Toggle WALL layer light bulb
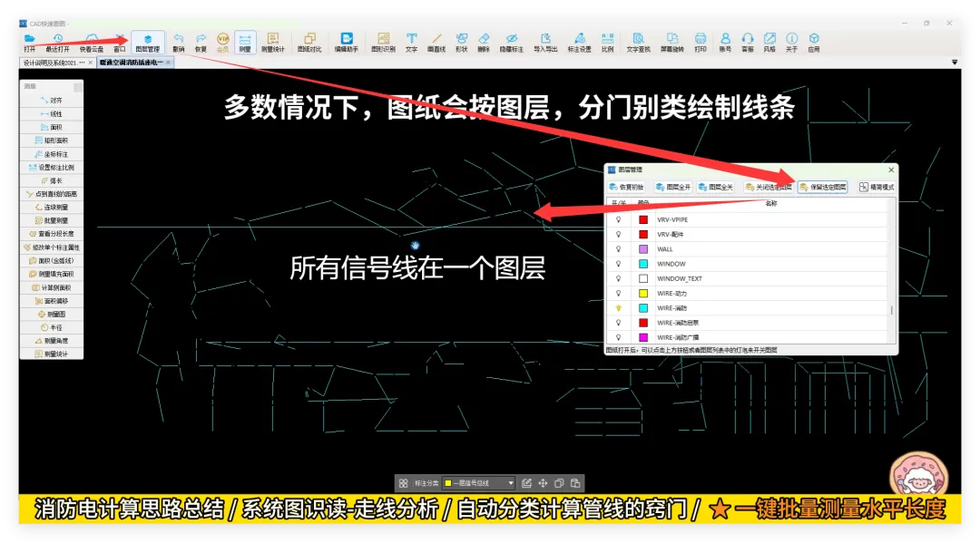980x543 pixels. (618, 249)
